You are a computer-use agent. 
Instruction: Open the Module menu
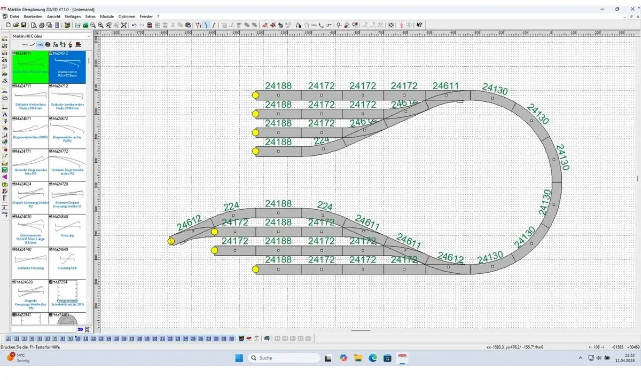[107, 17]
